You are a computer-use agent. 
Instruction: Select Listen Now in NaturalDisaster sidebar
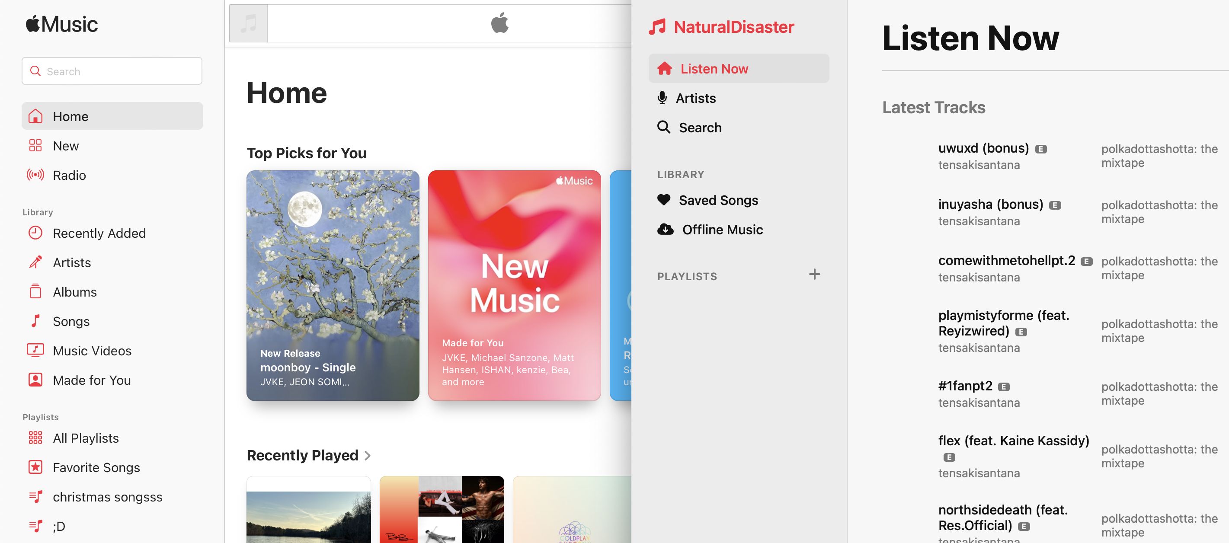pos(739,69)
